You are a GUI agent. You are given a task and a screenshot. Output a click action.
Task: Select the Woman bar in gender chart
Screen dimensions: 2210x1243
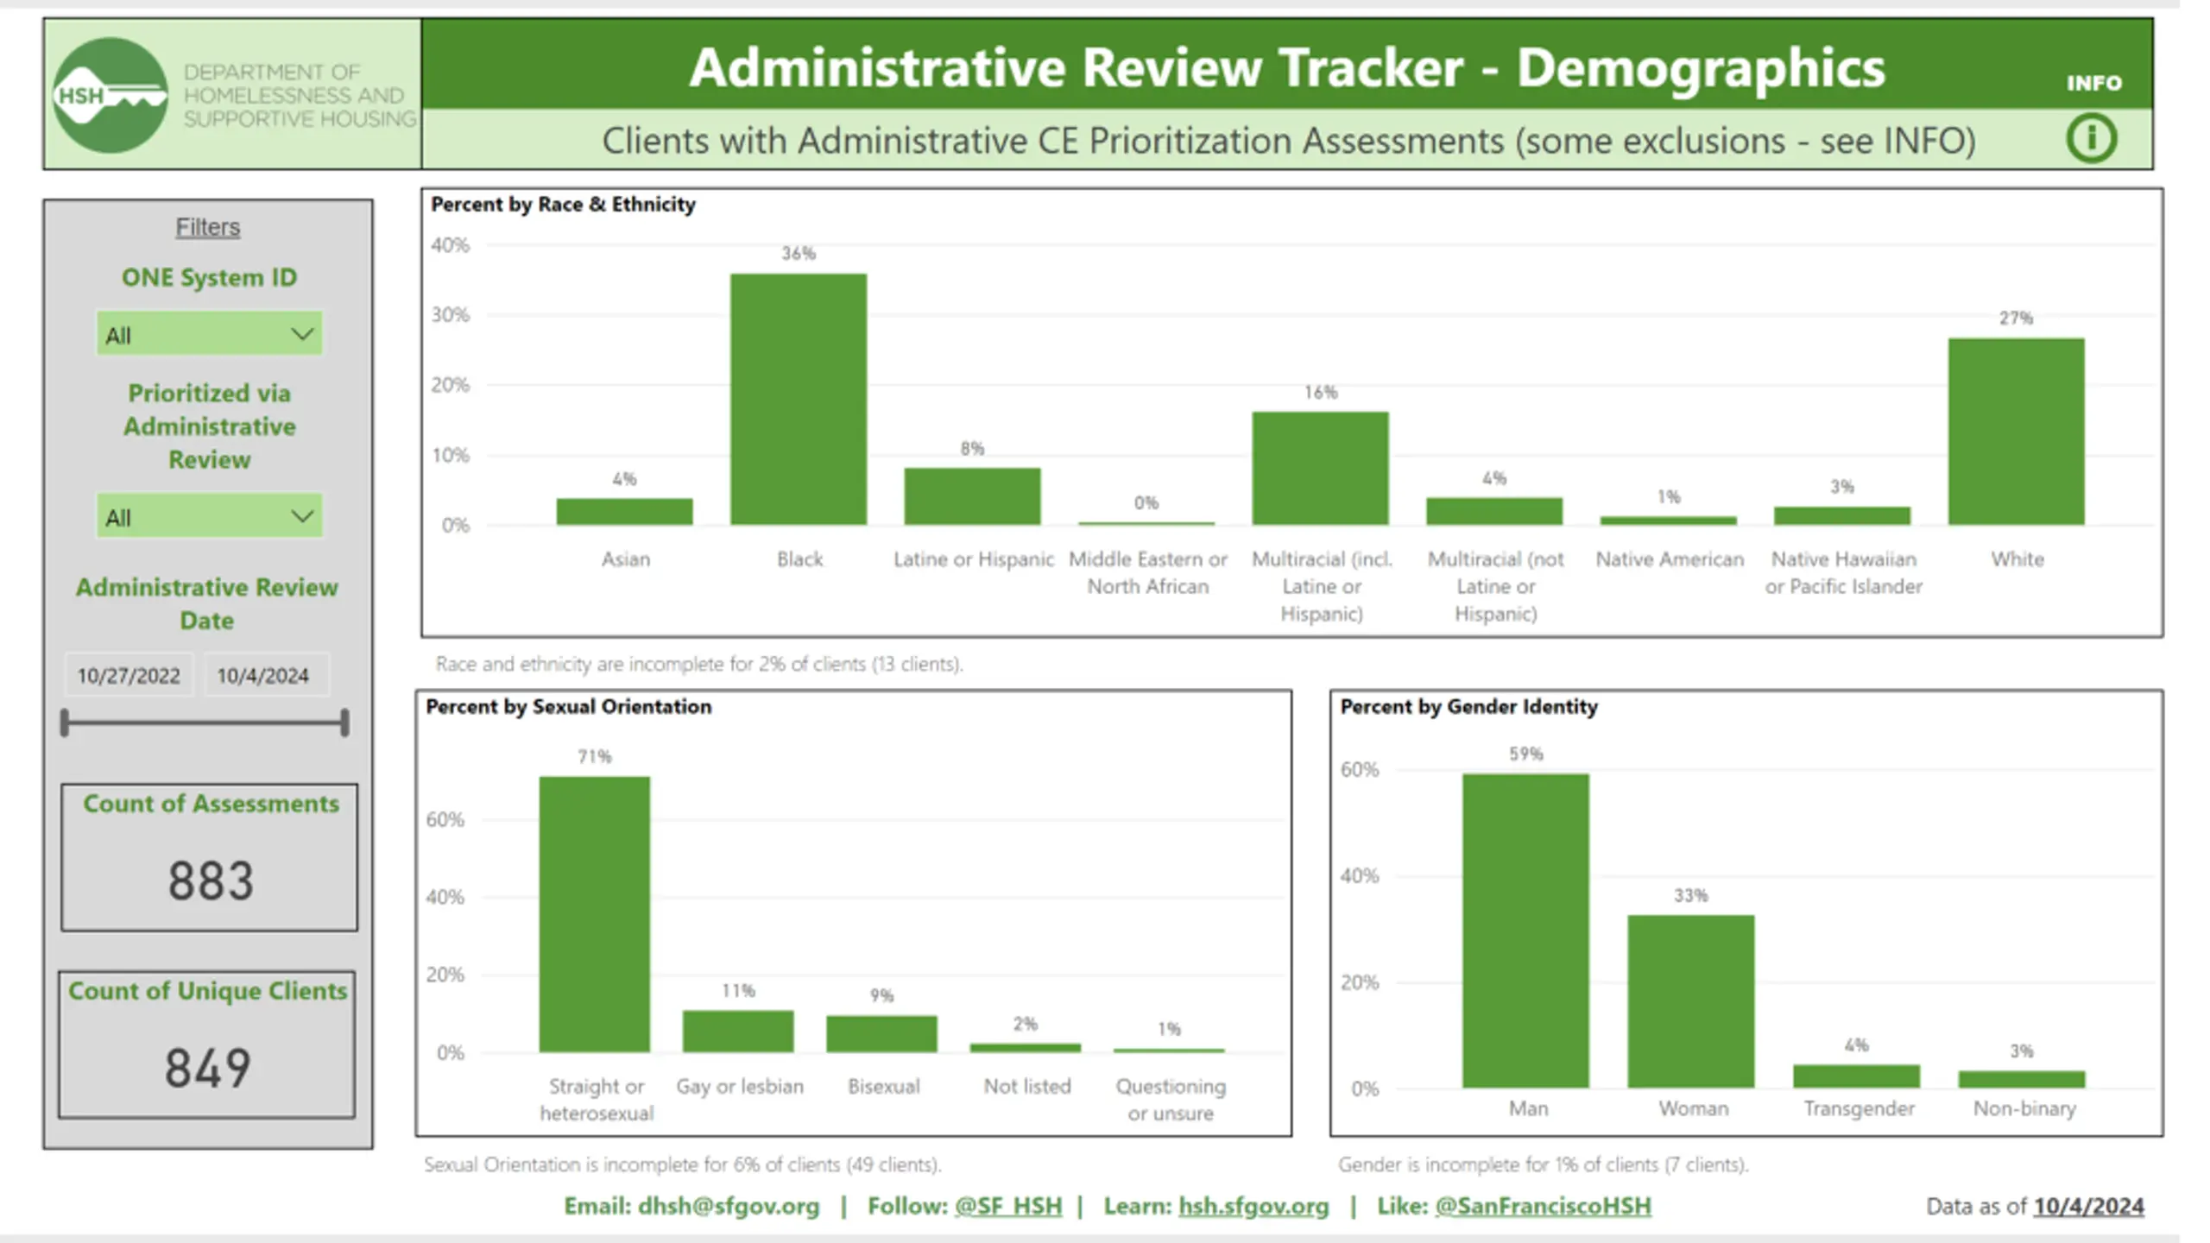click(1691, 1001)
